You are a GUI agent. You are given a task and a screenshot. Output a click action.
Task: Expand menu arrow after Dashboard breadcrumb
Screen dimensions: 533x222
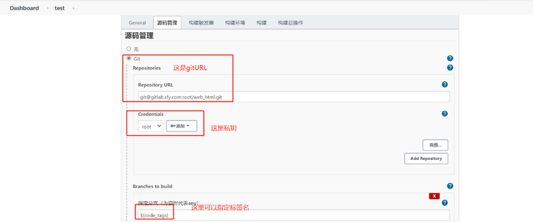click(48, 8)
